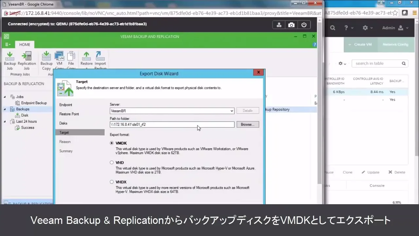Go to the Disks wizard step

(63, 123)
